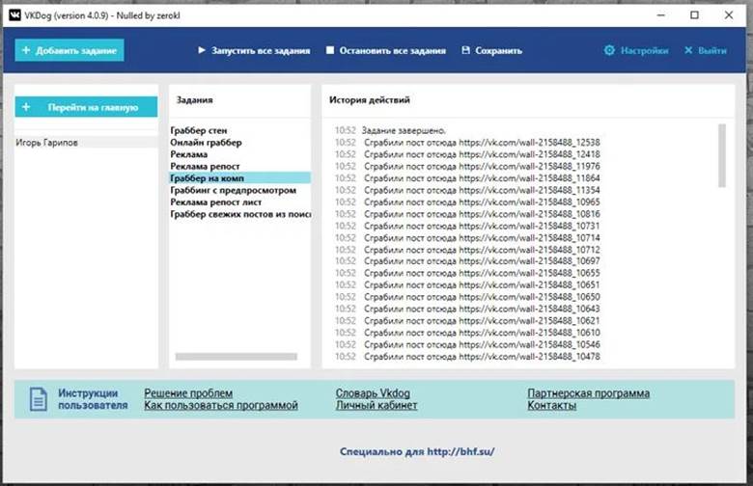The width and height of the screenshot is (753, 486).
Task: Click the floppy disk save icon
Action: (x=466, y=51)
